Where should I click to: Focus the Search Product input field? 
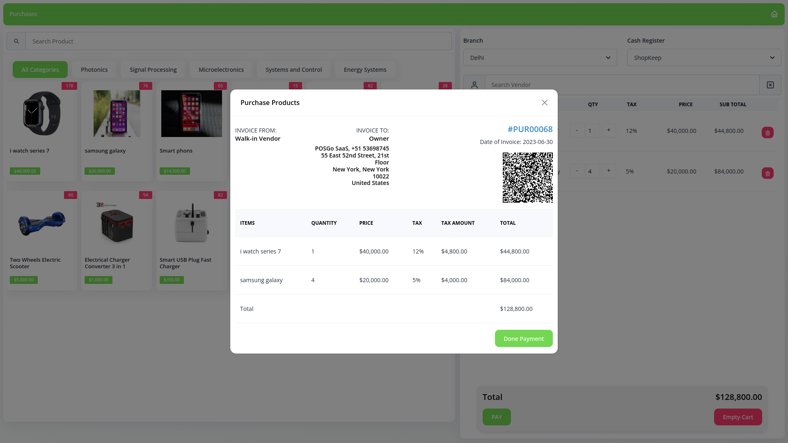coord(238,41)
